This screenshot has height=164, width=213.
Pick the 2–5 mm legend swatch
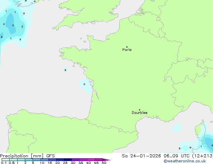coord(29,160)
